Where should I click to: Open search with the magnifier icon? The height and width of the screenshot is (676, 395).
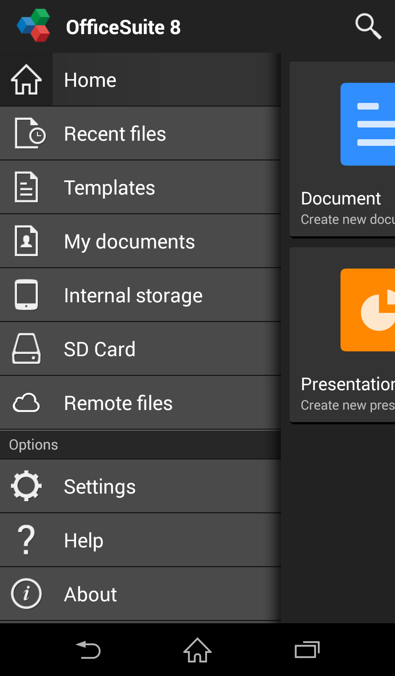coord(368,26)
